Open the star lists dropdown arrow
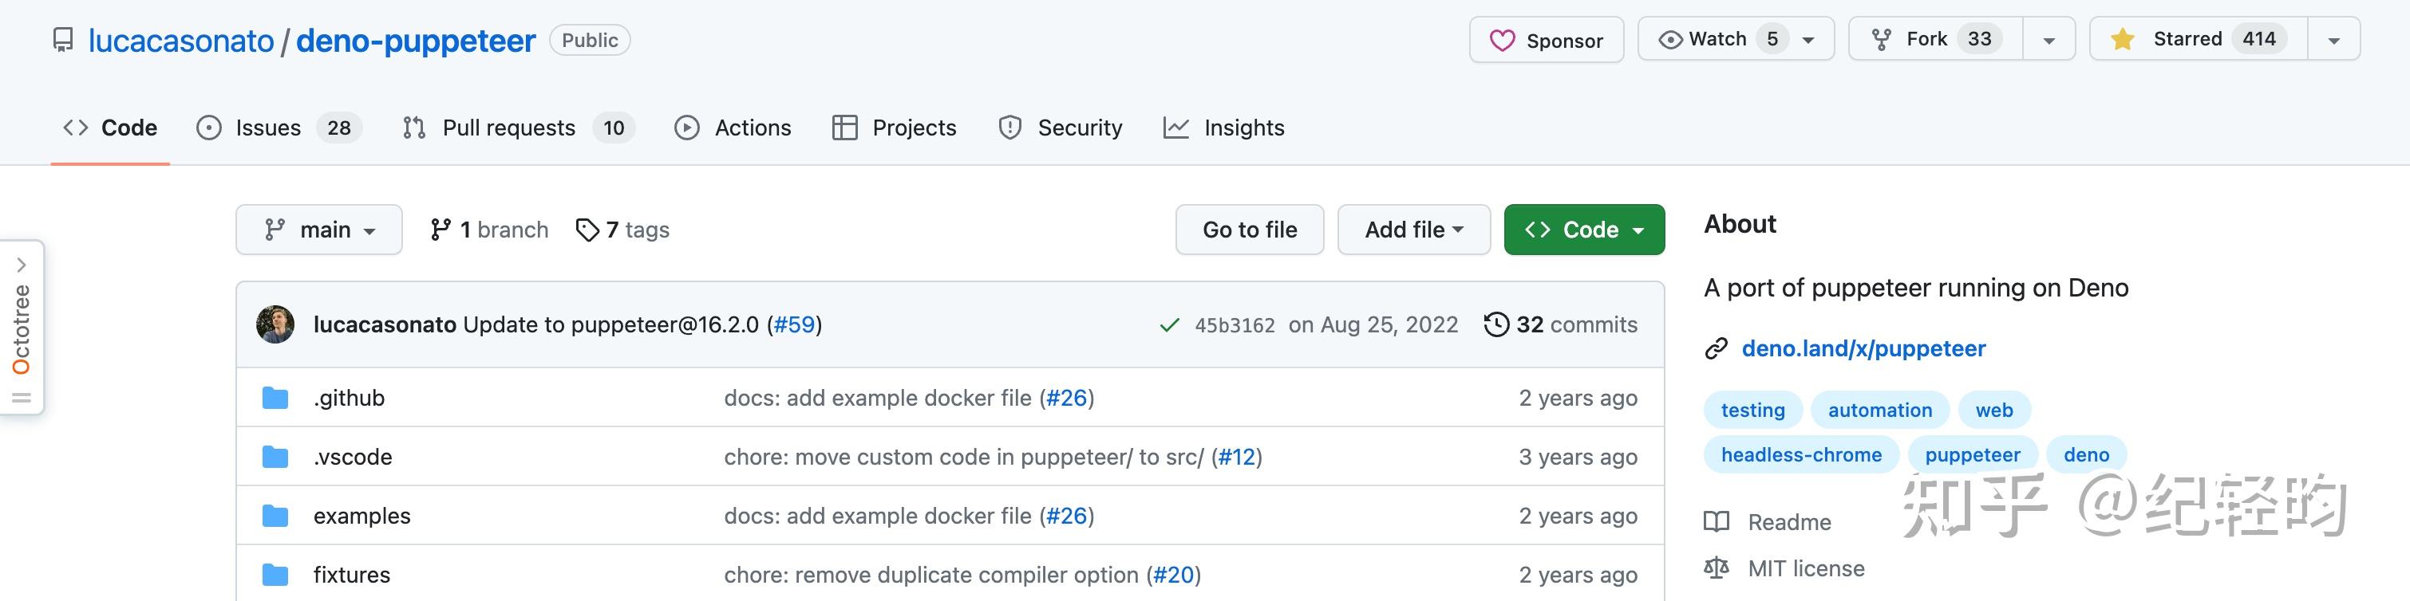Image resolution: width=2410 pixels, height=601 pixels. (2333, 40)
